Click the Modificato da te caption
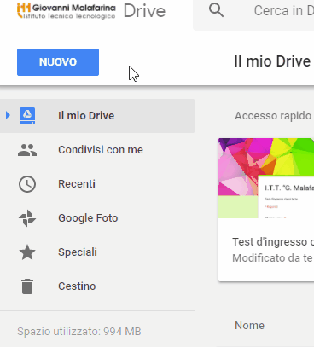 [x=272, y=258]
